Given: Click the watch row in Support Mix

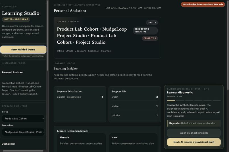Looking at the screenshot, I should tap(135, 97).
